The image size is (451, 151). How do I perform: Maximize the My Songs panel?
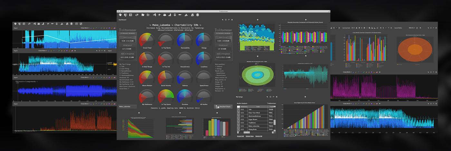(x=270, y=96)
